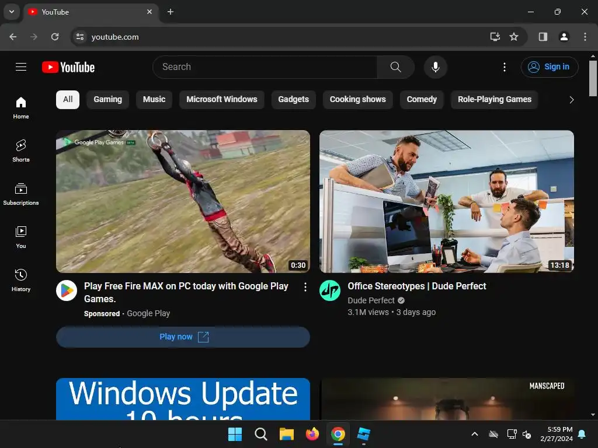Launch Firefox from the taskbar
The image size is (598, 448).
(312, 434)
